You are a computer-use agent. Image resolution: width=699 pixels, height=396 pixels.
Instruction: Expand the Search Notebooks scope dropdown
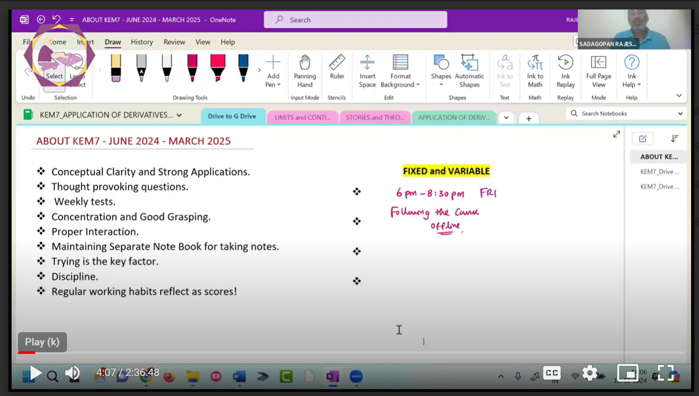pos(680,113)
